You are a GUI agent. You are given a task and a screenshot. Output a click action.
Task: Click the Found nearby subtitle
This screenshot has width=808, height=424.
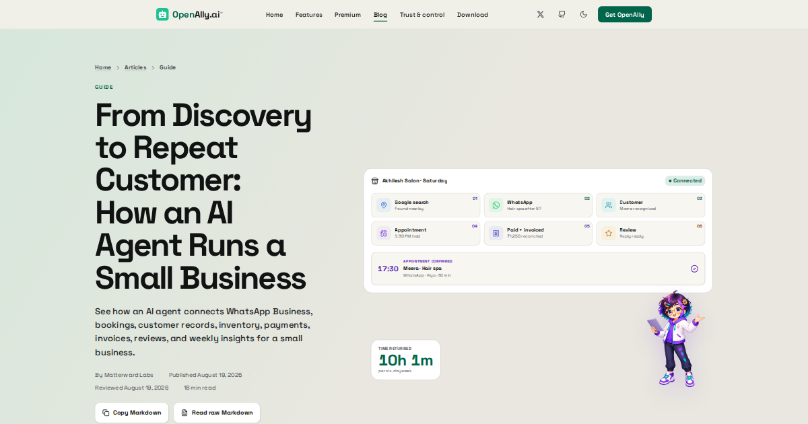click(409, 209)
